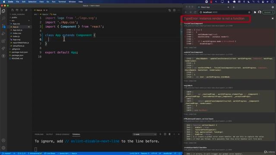The width and height of the screenshot is (276, 155).
Task: Collapse the src folder
Action: 13,21
